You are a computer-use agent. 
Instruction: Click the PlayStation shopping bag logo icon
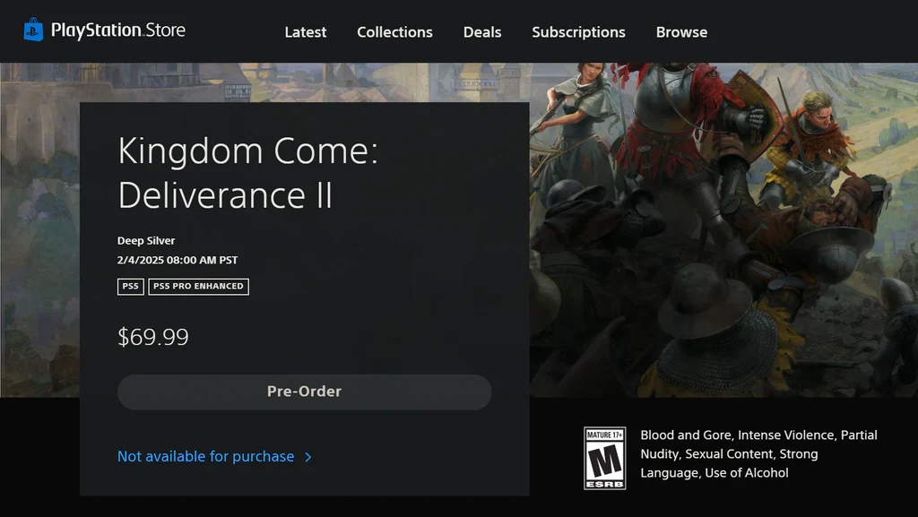click(33, 30)
